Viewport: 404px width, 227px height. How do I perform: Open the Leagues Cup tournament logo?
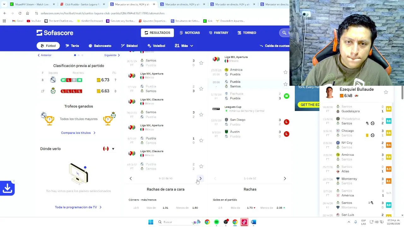[216, 109]
